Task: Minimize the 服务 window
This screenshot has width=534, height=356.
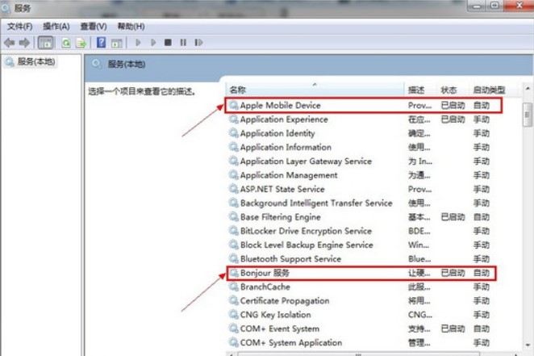Action: [x=477, y=6]
